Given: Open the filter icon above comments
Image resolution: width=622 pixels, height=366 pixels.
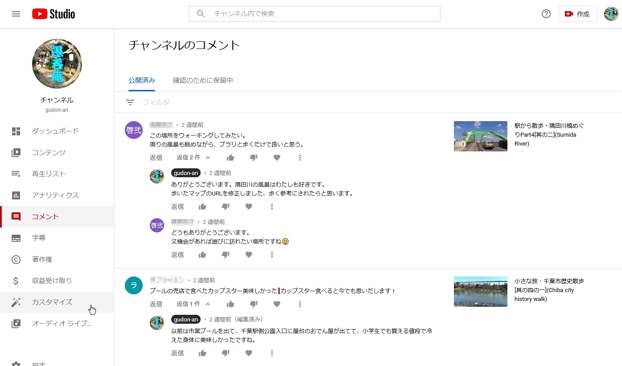Looking at the screenshot, I should tap(130, 102).
